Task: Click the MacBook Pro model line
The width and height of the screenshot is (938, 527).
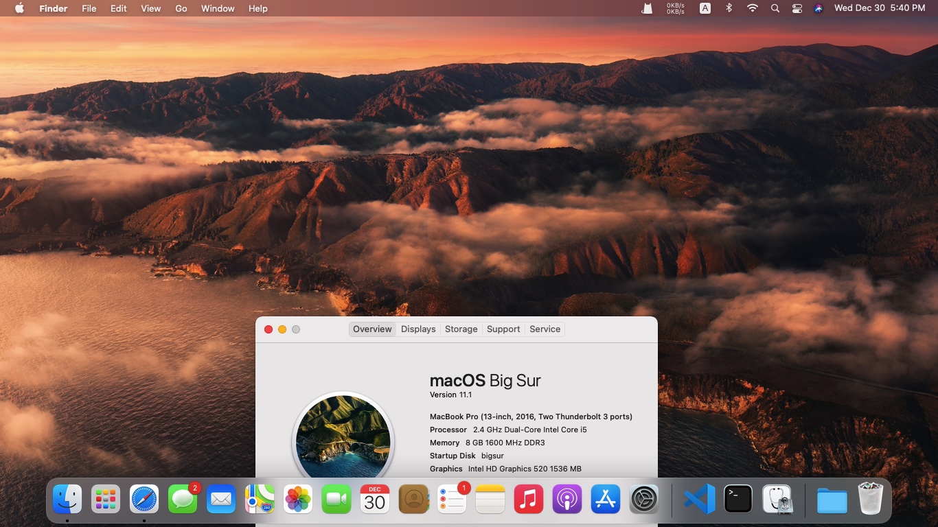Action: pyautogui.click(x=531, y=417)
